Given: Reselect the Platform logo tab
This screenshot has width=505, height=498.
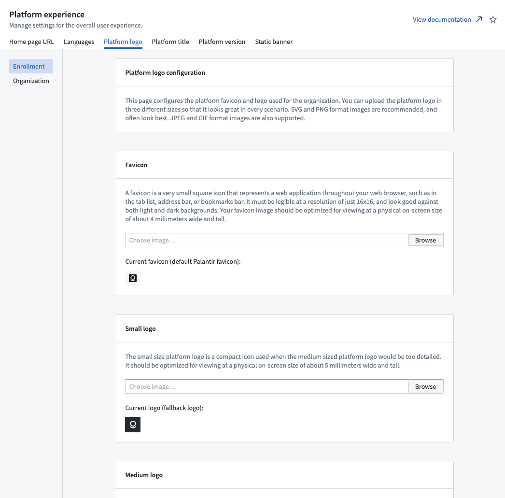Looking at the screenshot, I should pyautogui.click(x=123, y=42).
